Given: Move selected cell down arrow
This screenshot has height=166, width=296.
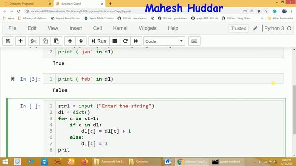Looking at the screenshot, I should (81, 41).
